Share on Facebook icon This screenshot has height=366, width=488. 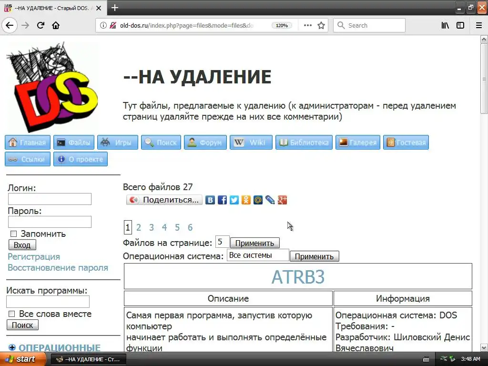tap(222, 200)
